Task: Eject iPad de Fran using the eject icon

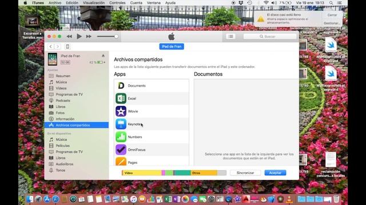Action: pyautogui.click(x=103, y=56)
